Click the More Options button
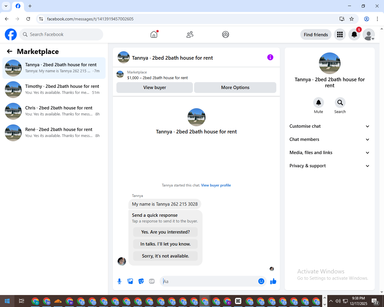Image resolution: width=384 pixels, height=307 pixels. 235,88
